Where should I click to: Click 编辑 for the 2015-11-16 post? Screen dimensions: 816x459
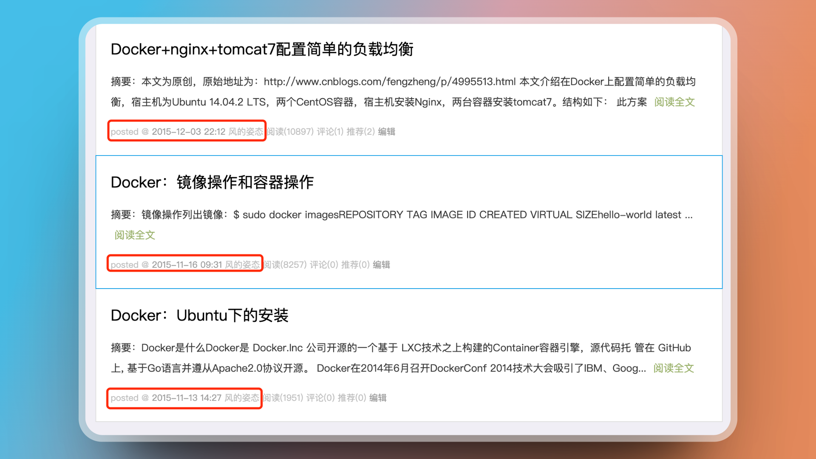[x=381, y=265]
